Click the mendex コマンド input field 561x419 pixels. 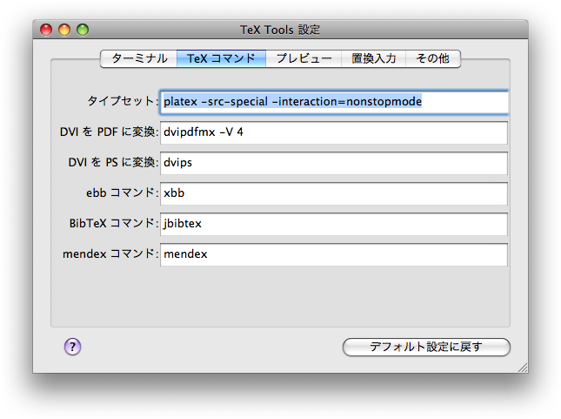[334, 254]
